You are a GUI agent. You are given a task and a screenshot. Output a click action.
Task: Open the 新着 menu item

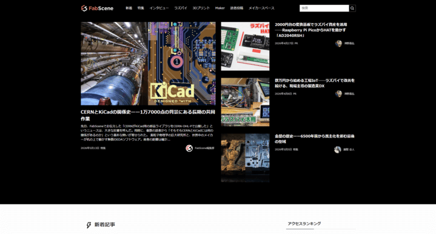coord(129,8)
